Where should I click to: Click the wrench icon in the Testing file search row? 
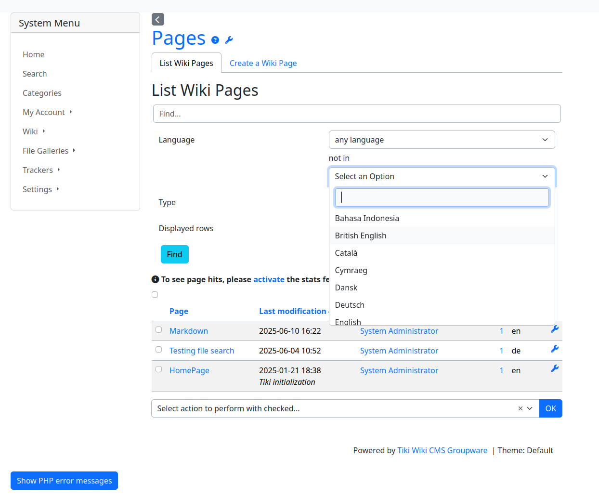coord(555,349)
